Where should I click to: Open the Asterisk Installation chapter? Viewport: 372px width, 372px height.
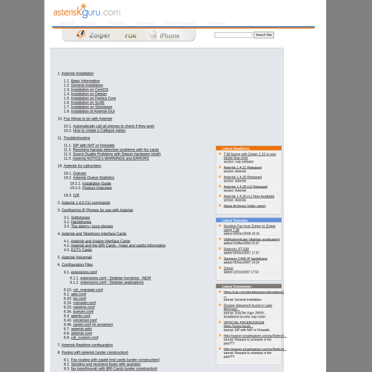[77, 74]
